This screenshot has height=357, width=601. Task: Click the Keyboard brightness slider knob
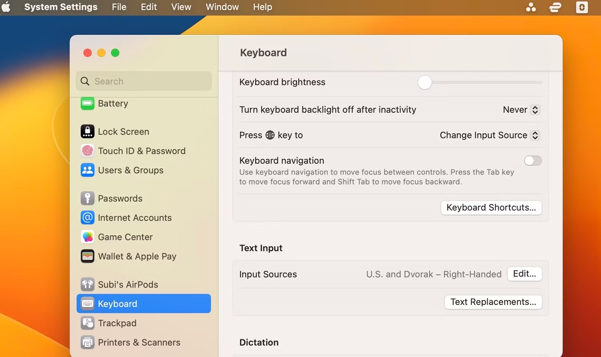point(425,82)
